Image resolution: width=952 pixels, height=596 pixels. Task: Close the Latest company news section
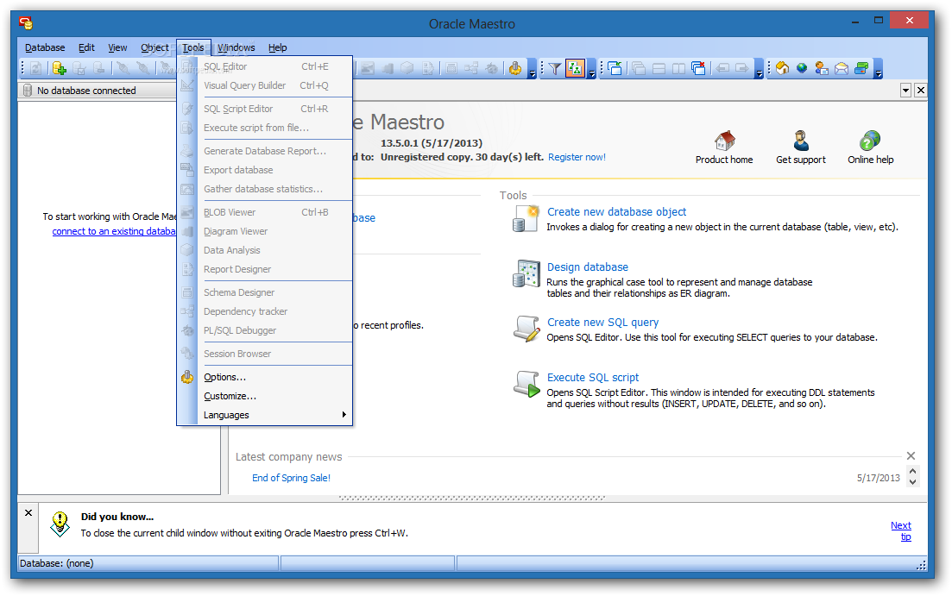(910, 455)
